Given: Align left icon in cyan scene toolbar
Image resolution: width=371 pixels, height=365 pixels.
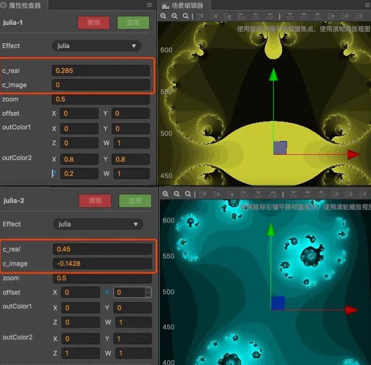Looking at the screenshot, I should pos(245,194).
